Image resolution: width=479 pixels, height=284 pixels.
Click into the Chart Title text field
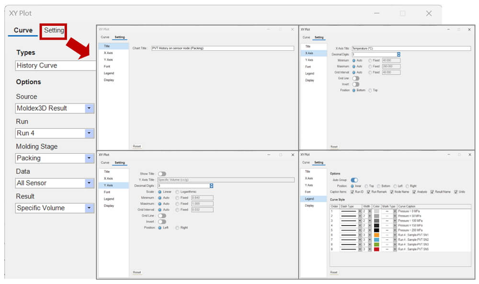pos(223,48)
